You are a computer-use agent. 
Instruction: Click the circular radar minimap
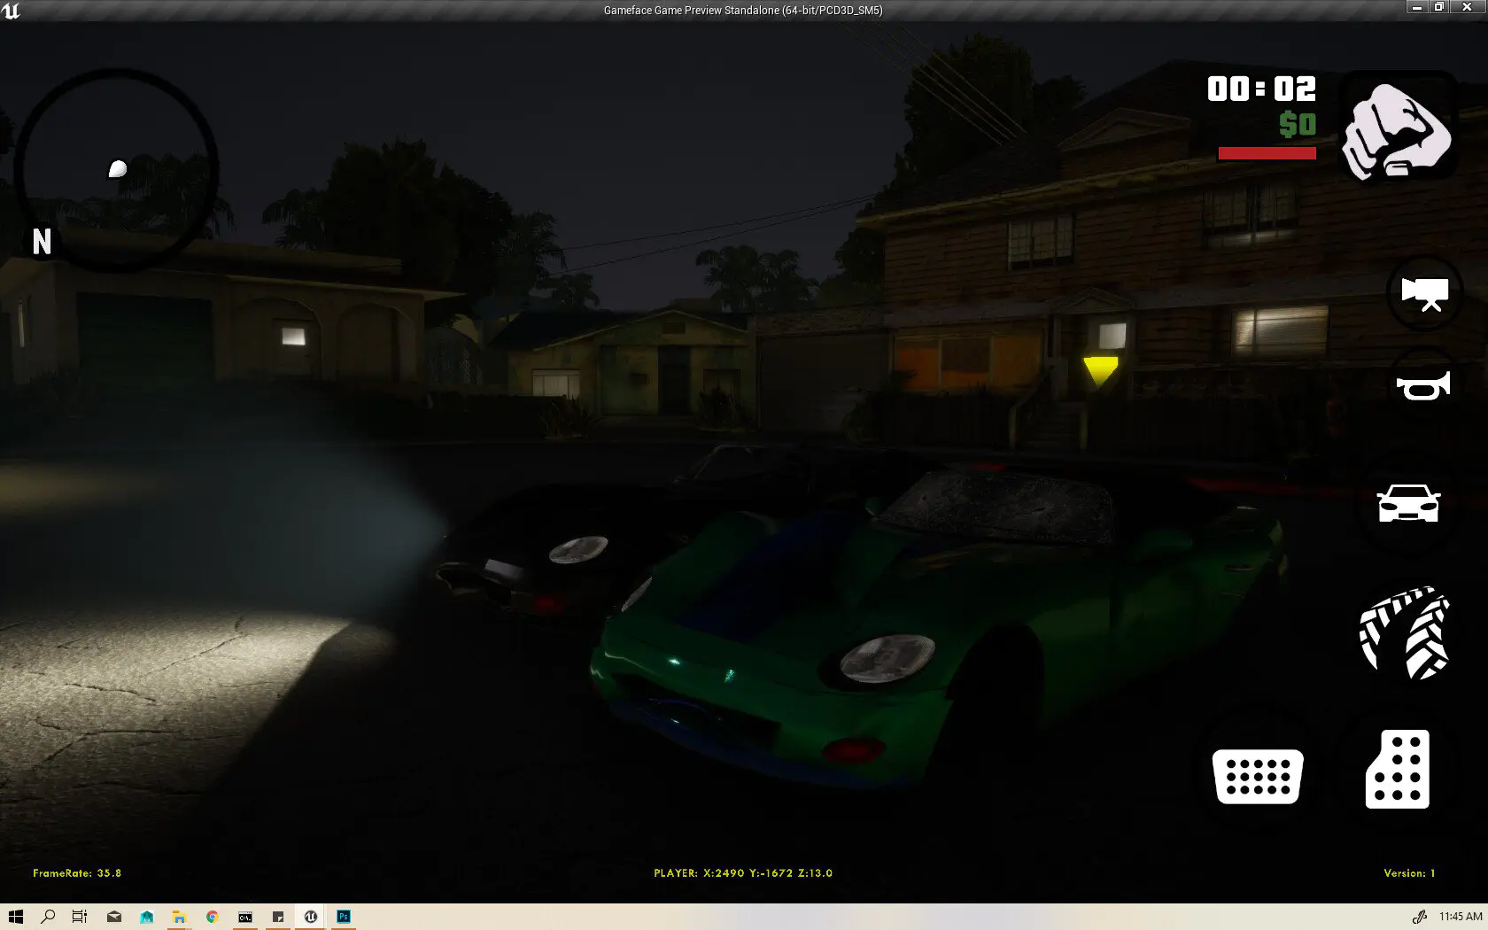point(116,171)
